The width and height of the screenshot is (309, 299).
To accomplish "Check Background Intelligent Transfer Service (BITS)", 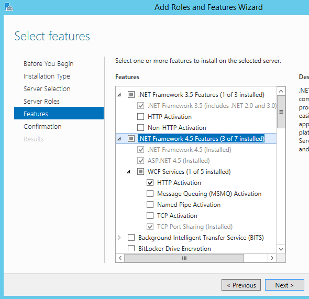I will tap(131, 238).
